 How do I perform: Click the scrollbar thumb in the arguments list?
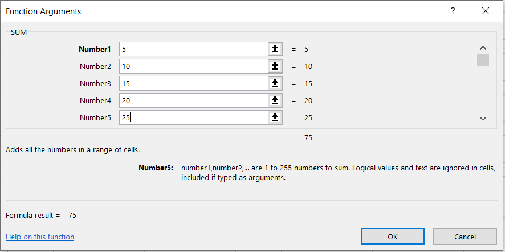483,60
